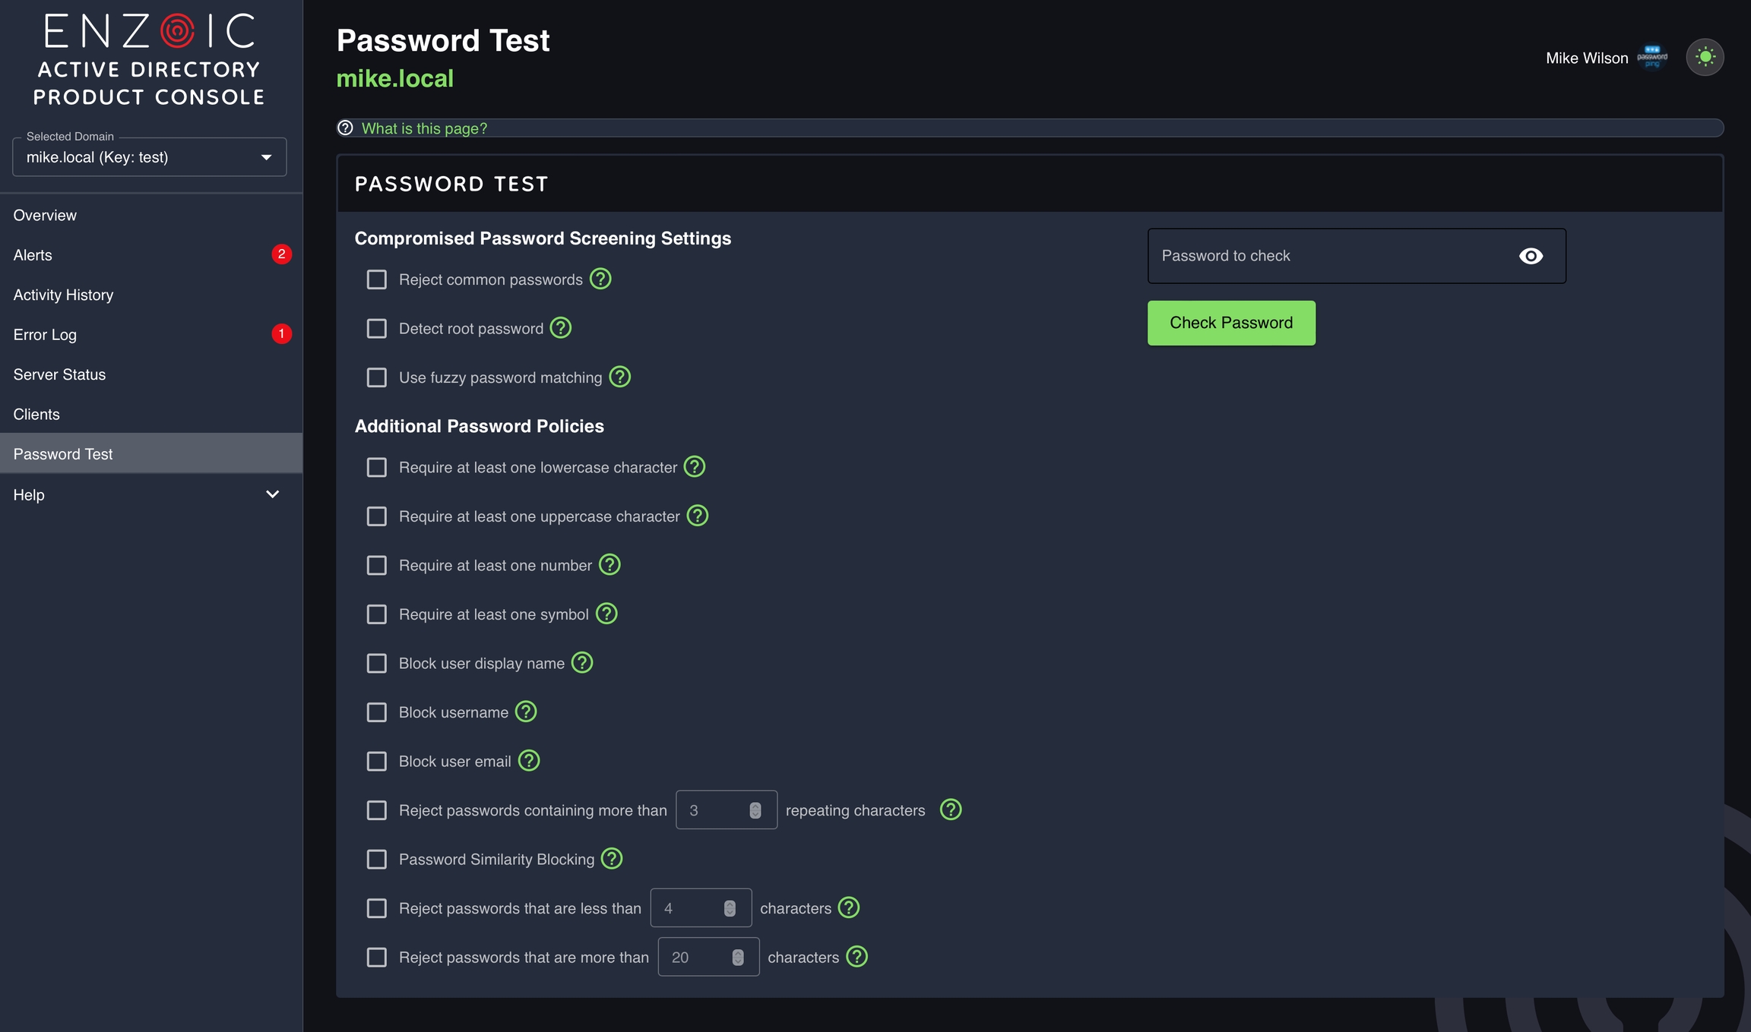Click help icon beside Reject common passwords

coord(600,279)
